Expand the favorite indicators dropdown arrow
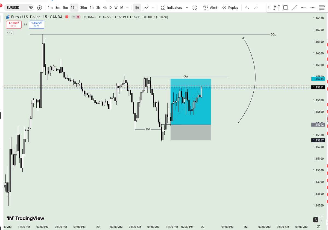This screenshot has height=230, width=328. tap(187, 8)
